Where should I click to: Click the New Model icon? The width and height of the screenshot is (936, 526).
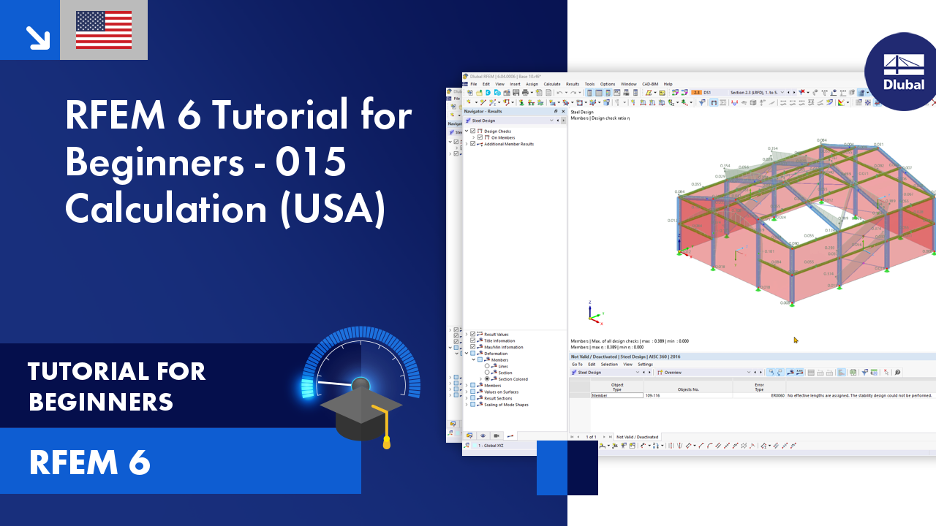pos(469,93)
